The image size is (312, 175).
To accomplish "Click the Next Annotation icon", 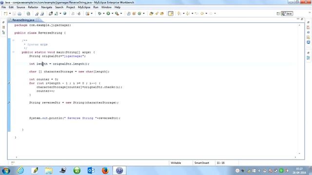I will 179,14.
